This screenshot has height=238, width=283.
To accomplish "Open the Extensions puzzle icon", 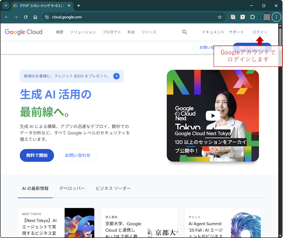I will [252, 17].
